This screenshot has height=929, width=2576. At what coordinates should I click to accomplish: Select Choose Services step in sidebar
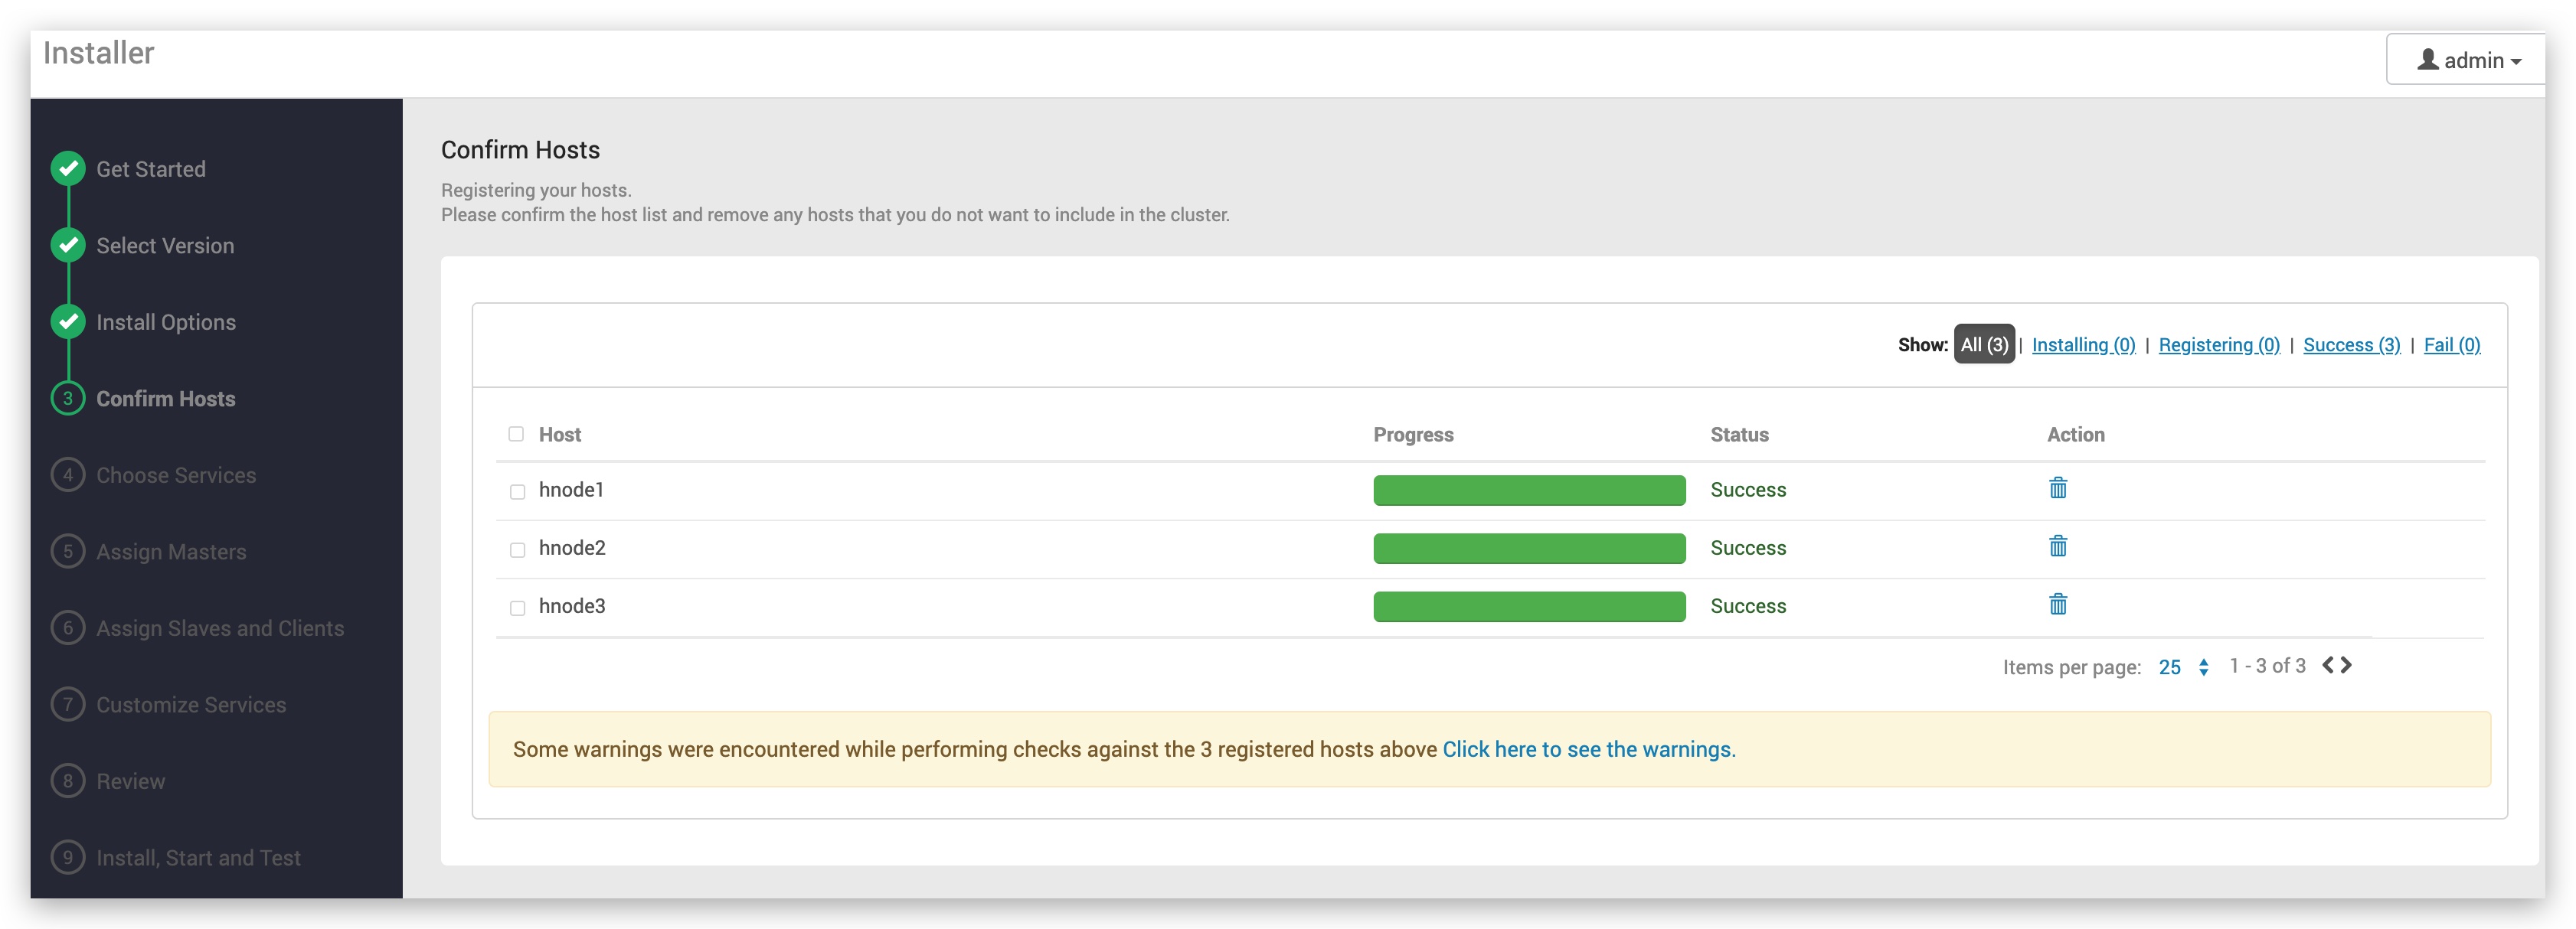coord(176,475)
